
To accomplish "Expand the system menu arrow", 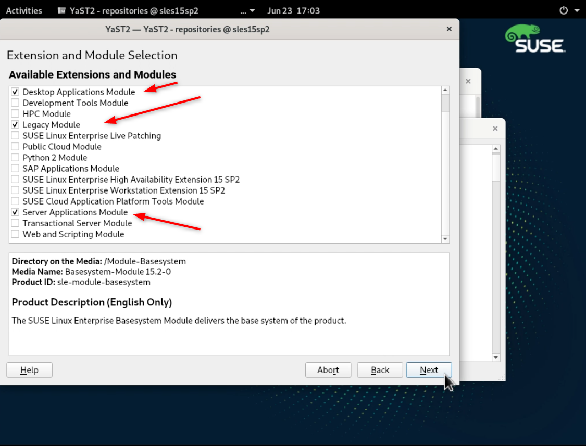I will click(577, 10).
